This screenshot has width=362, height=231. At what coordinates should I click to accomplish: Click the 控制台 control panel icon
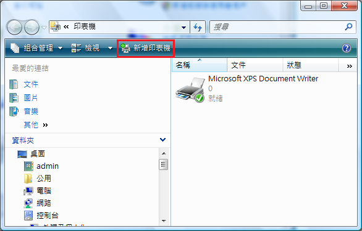[28, 216]
